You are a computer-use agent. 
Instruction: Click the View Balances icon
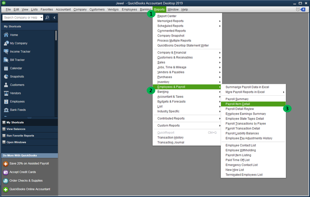[4, 129]
